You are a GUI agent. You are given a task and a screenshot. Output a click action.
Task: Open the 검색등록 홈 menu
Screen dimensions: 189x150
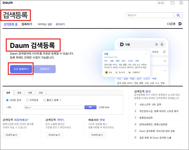click(x=11, y=24)
